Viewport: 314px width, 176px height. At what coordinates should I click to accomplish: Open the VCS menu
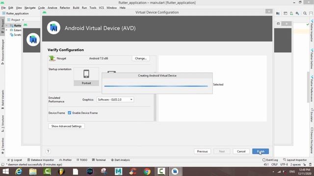click(102, 8)
